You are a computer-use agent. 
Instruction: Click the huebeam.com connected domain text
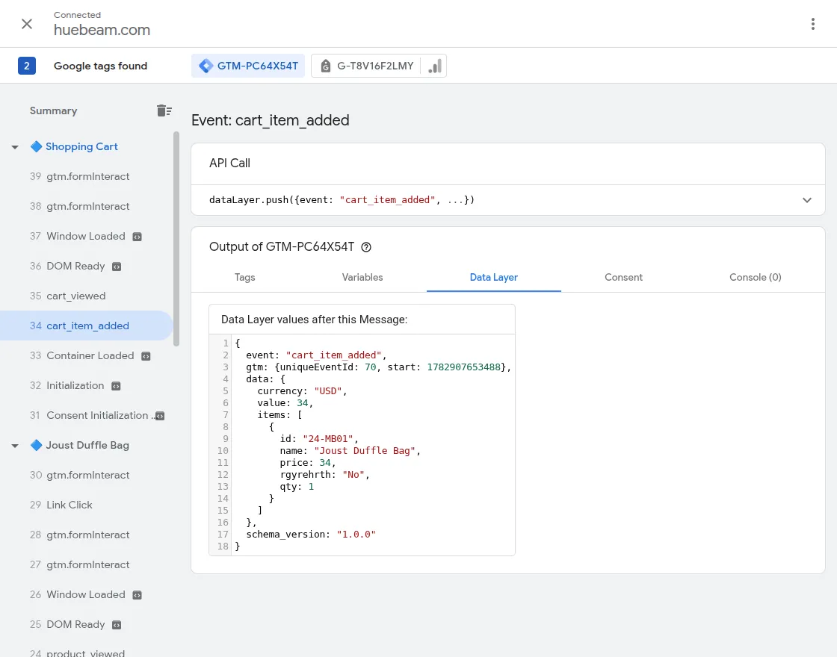tap(102, 30)
